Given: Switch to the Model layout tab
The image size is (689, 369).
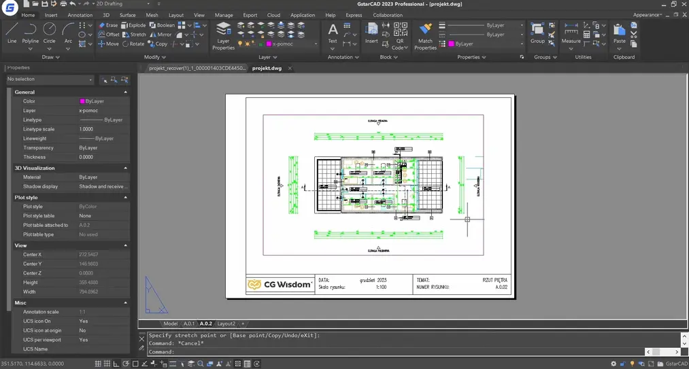Looking at the screenshot, I should [x=171, y=323].
